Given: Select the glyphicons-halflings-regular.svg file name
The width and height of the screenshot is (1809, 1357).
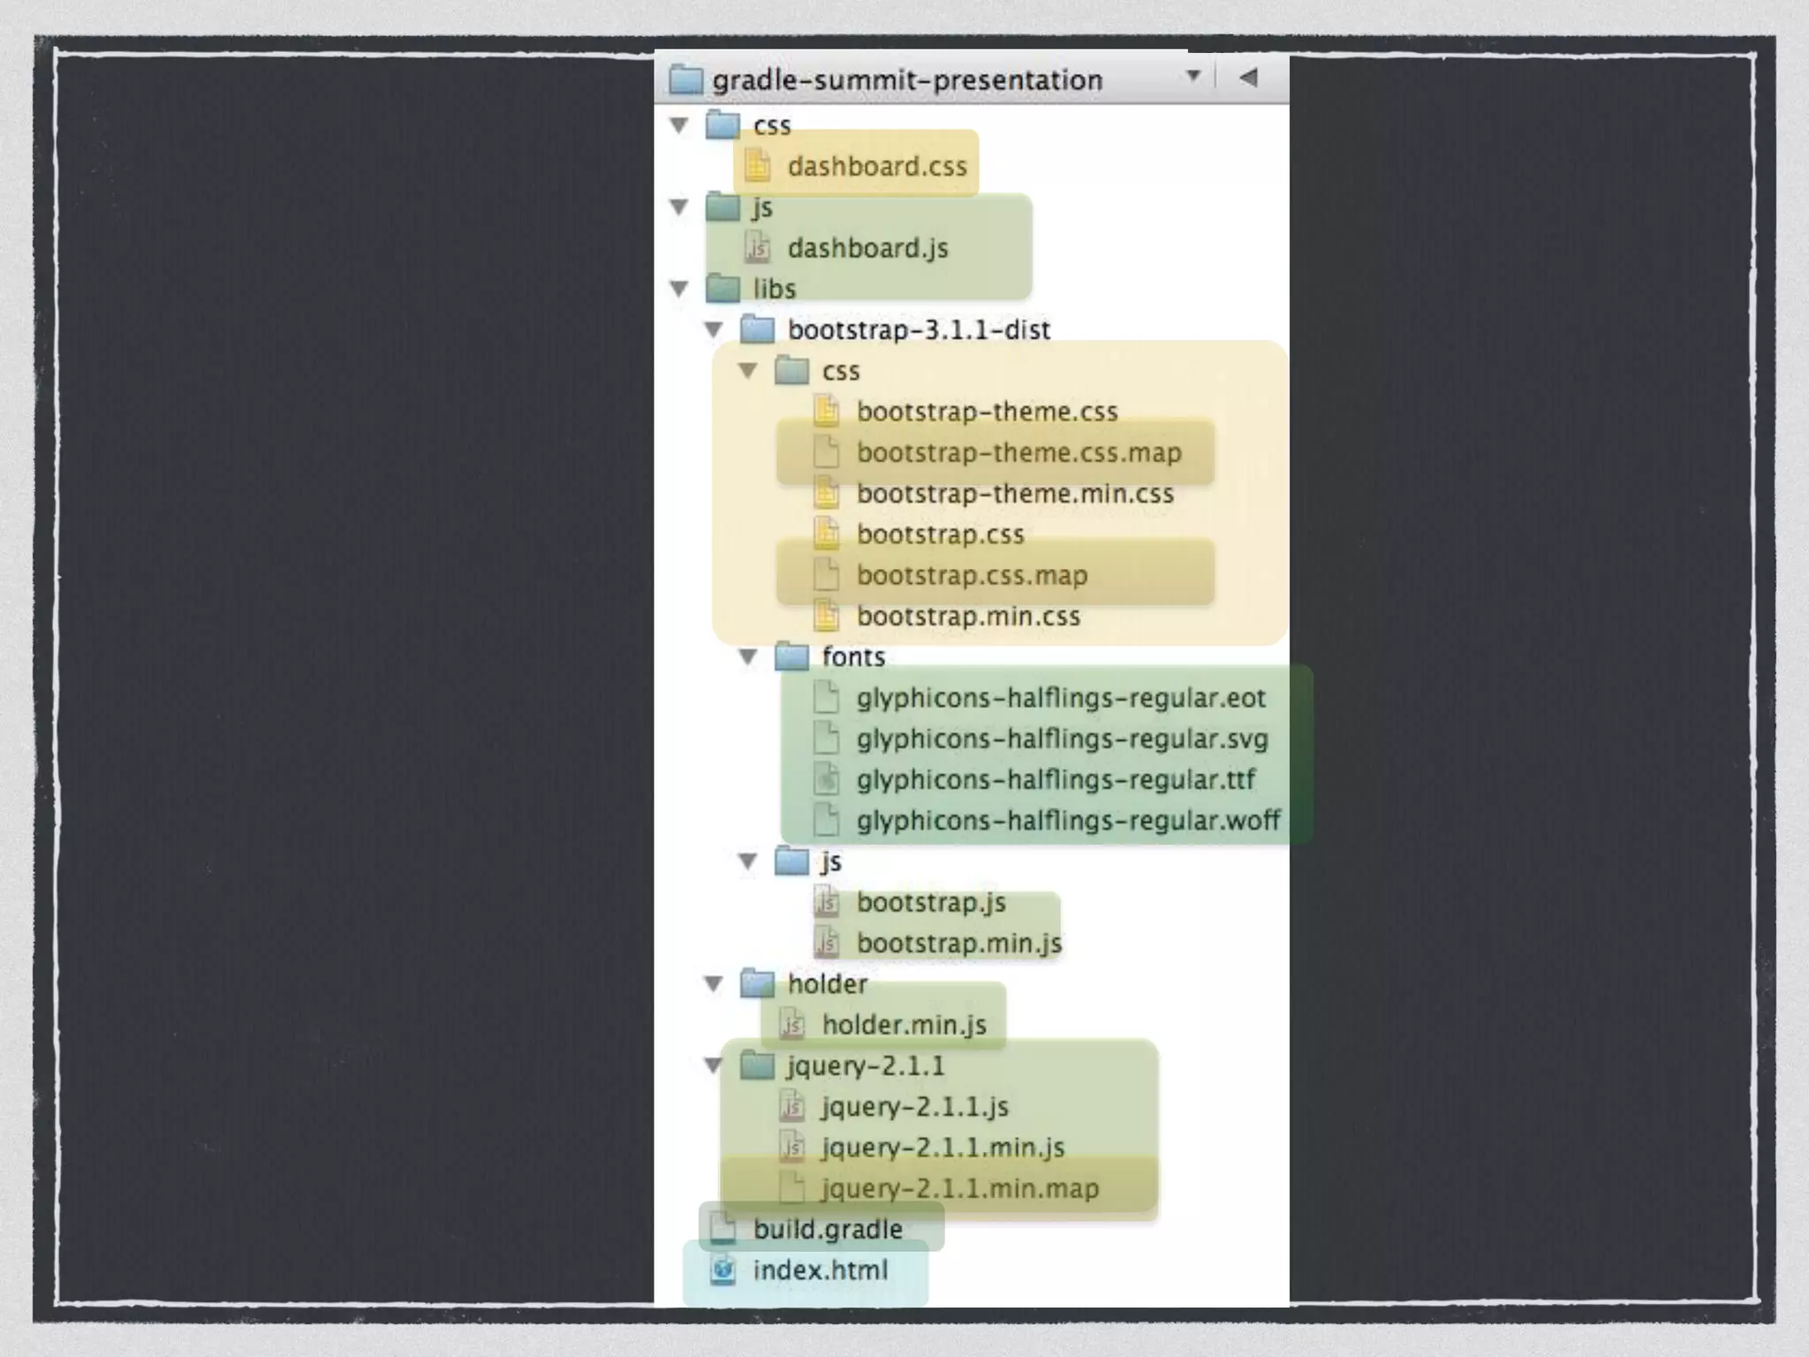Looking at the screenshot, I should (1062, 739).
